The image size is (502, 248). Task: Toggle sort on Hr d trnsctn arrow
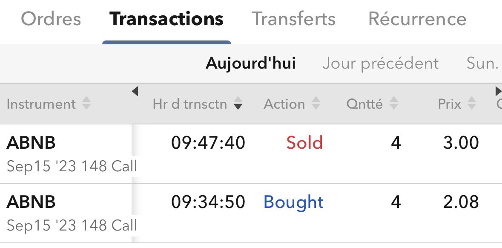(238, 104)
